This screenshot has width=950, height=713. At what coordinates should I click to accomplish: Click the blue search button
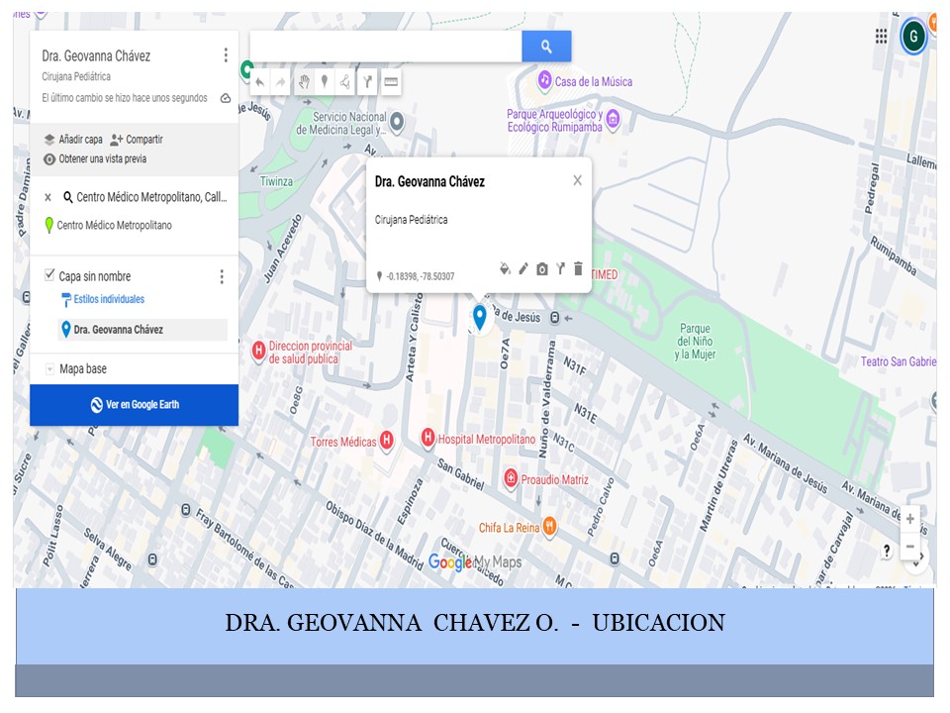point(546,47)
